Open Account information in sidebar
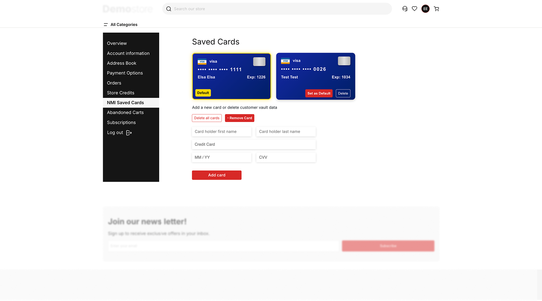 pyautogui.click(x=128, y=53)
